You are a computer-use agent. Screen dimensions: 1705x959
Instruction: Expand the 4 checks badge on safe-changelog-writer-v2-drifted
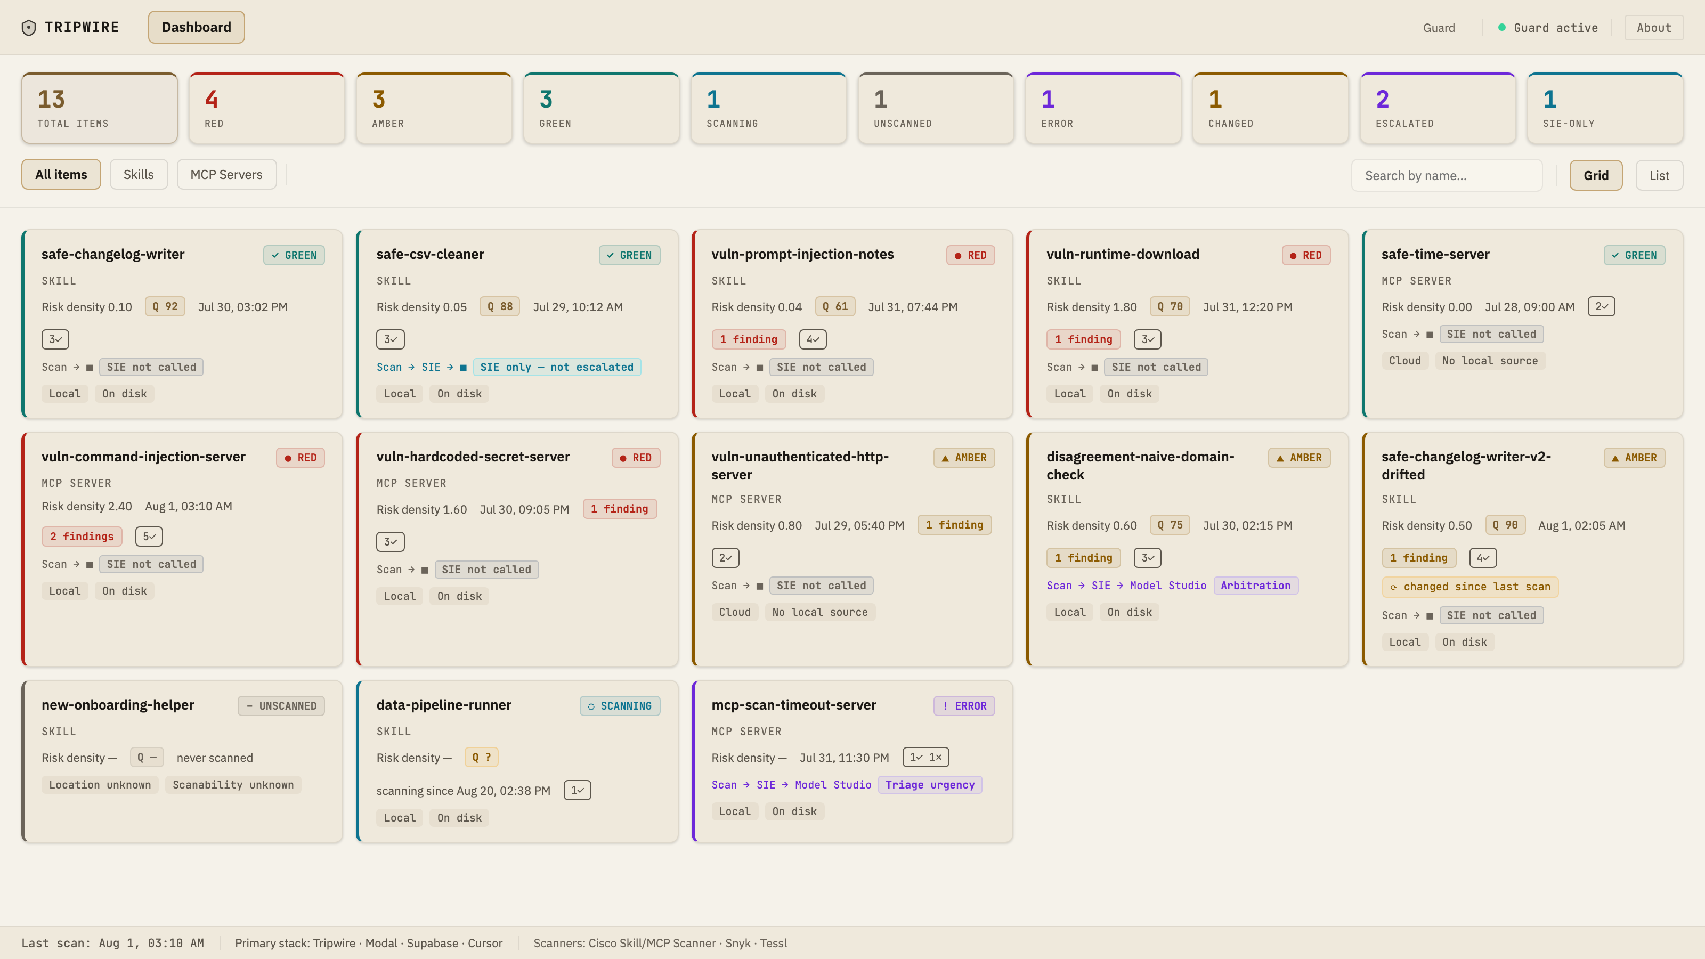coord(1483,558)
